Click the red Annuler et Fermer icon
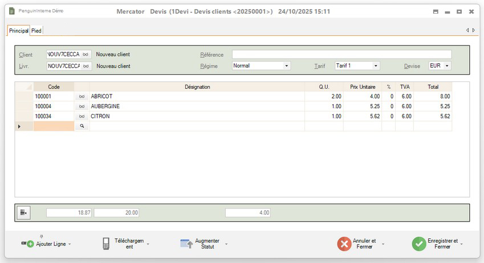 click(x=344, y=244)
